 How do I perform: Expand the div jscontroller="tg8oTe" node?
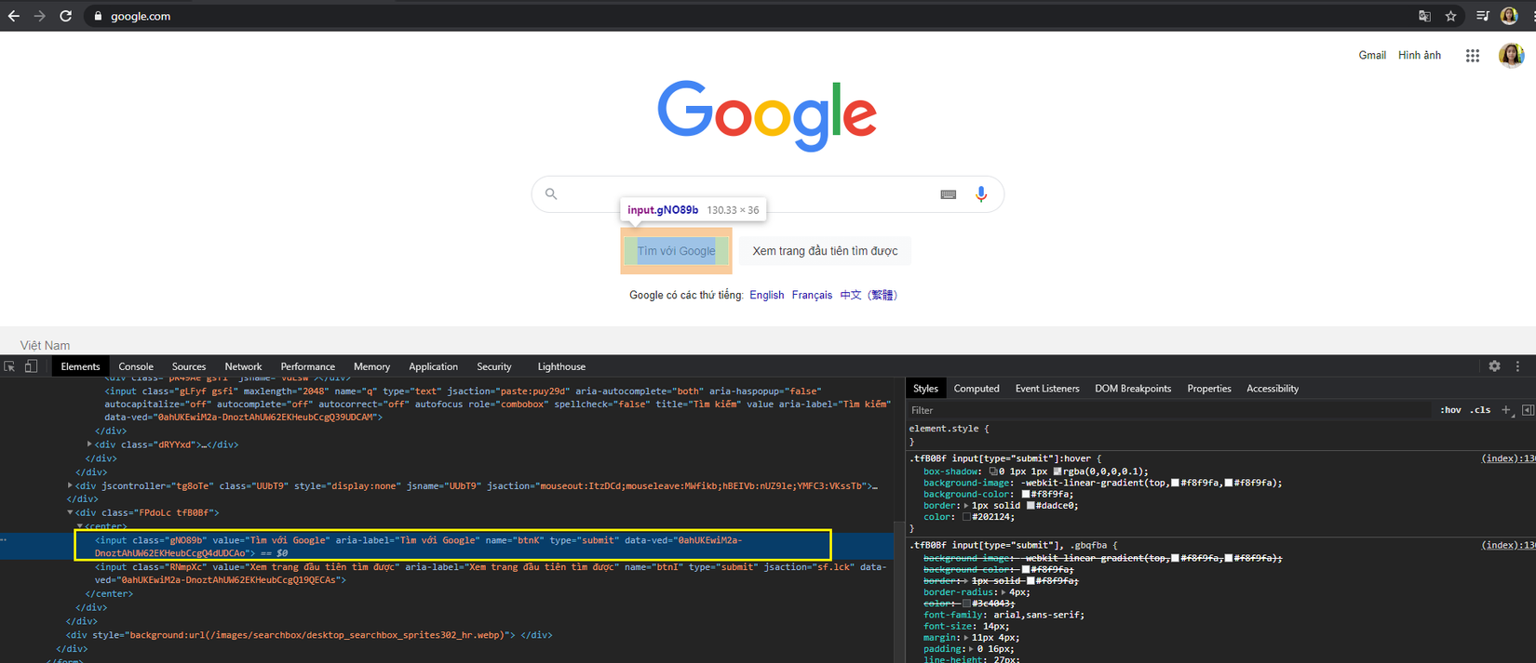(70, 485)
